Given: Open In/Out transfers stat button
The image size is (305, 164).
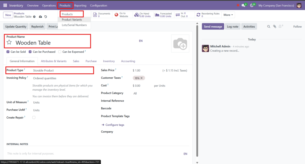Looking at the screenshot, I should [184, 15].
